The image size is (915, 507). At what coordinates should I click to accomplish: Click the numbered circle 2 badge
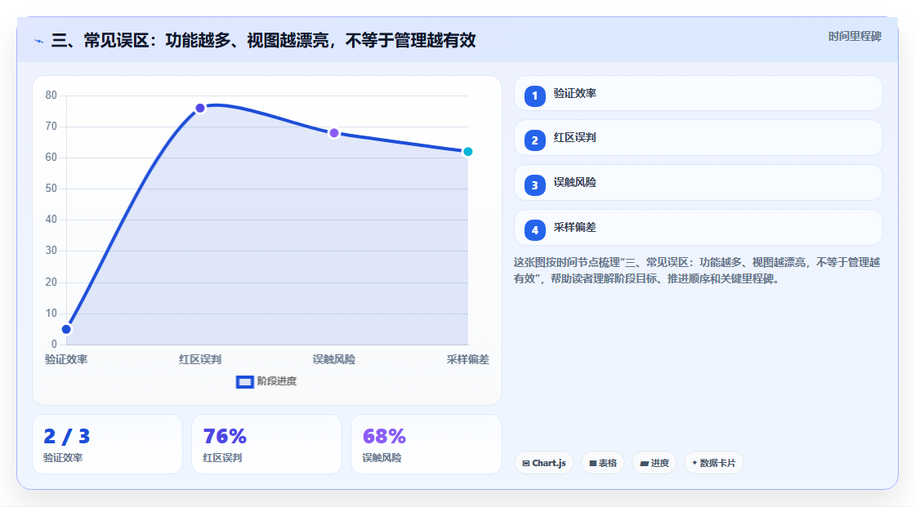coord(534,140)
